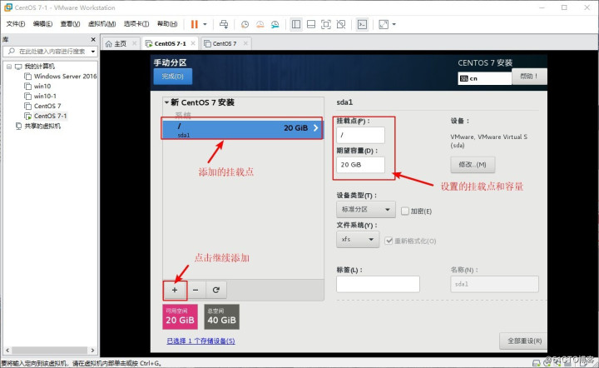
Task: Click the Send Ctrl+Alt+Del toolbar icon
Action: tap(224, 24)
